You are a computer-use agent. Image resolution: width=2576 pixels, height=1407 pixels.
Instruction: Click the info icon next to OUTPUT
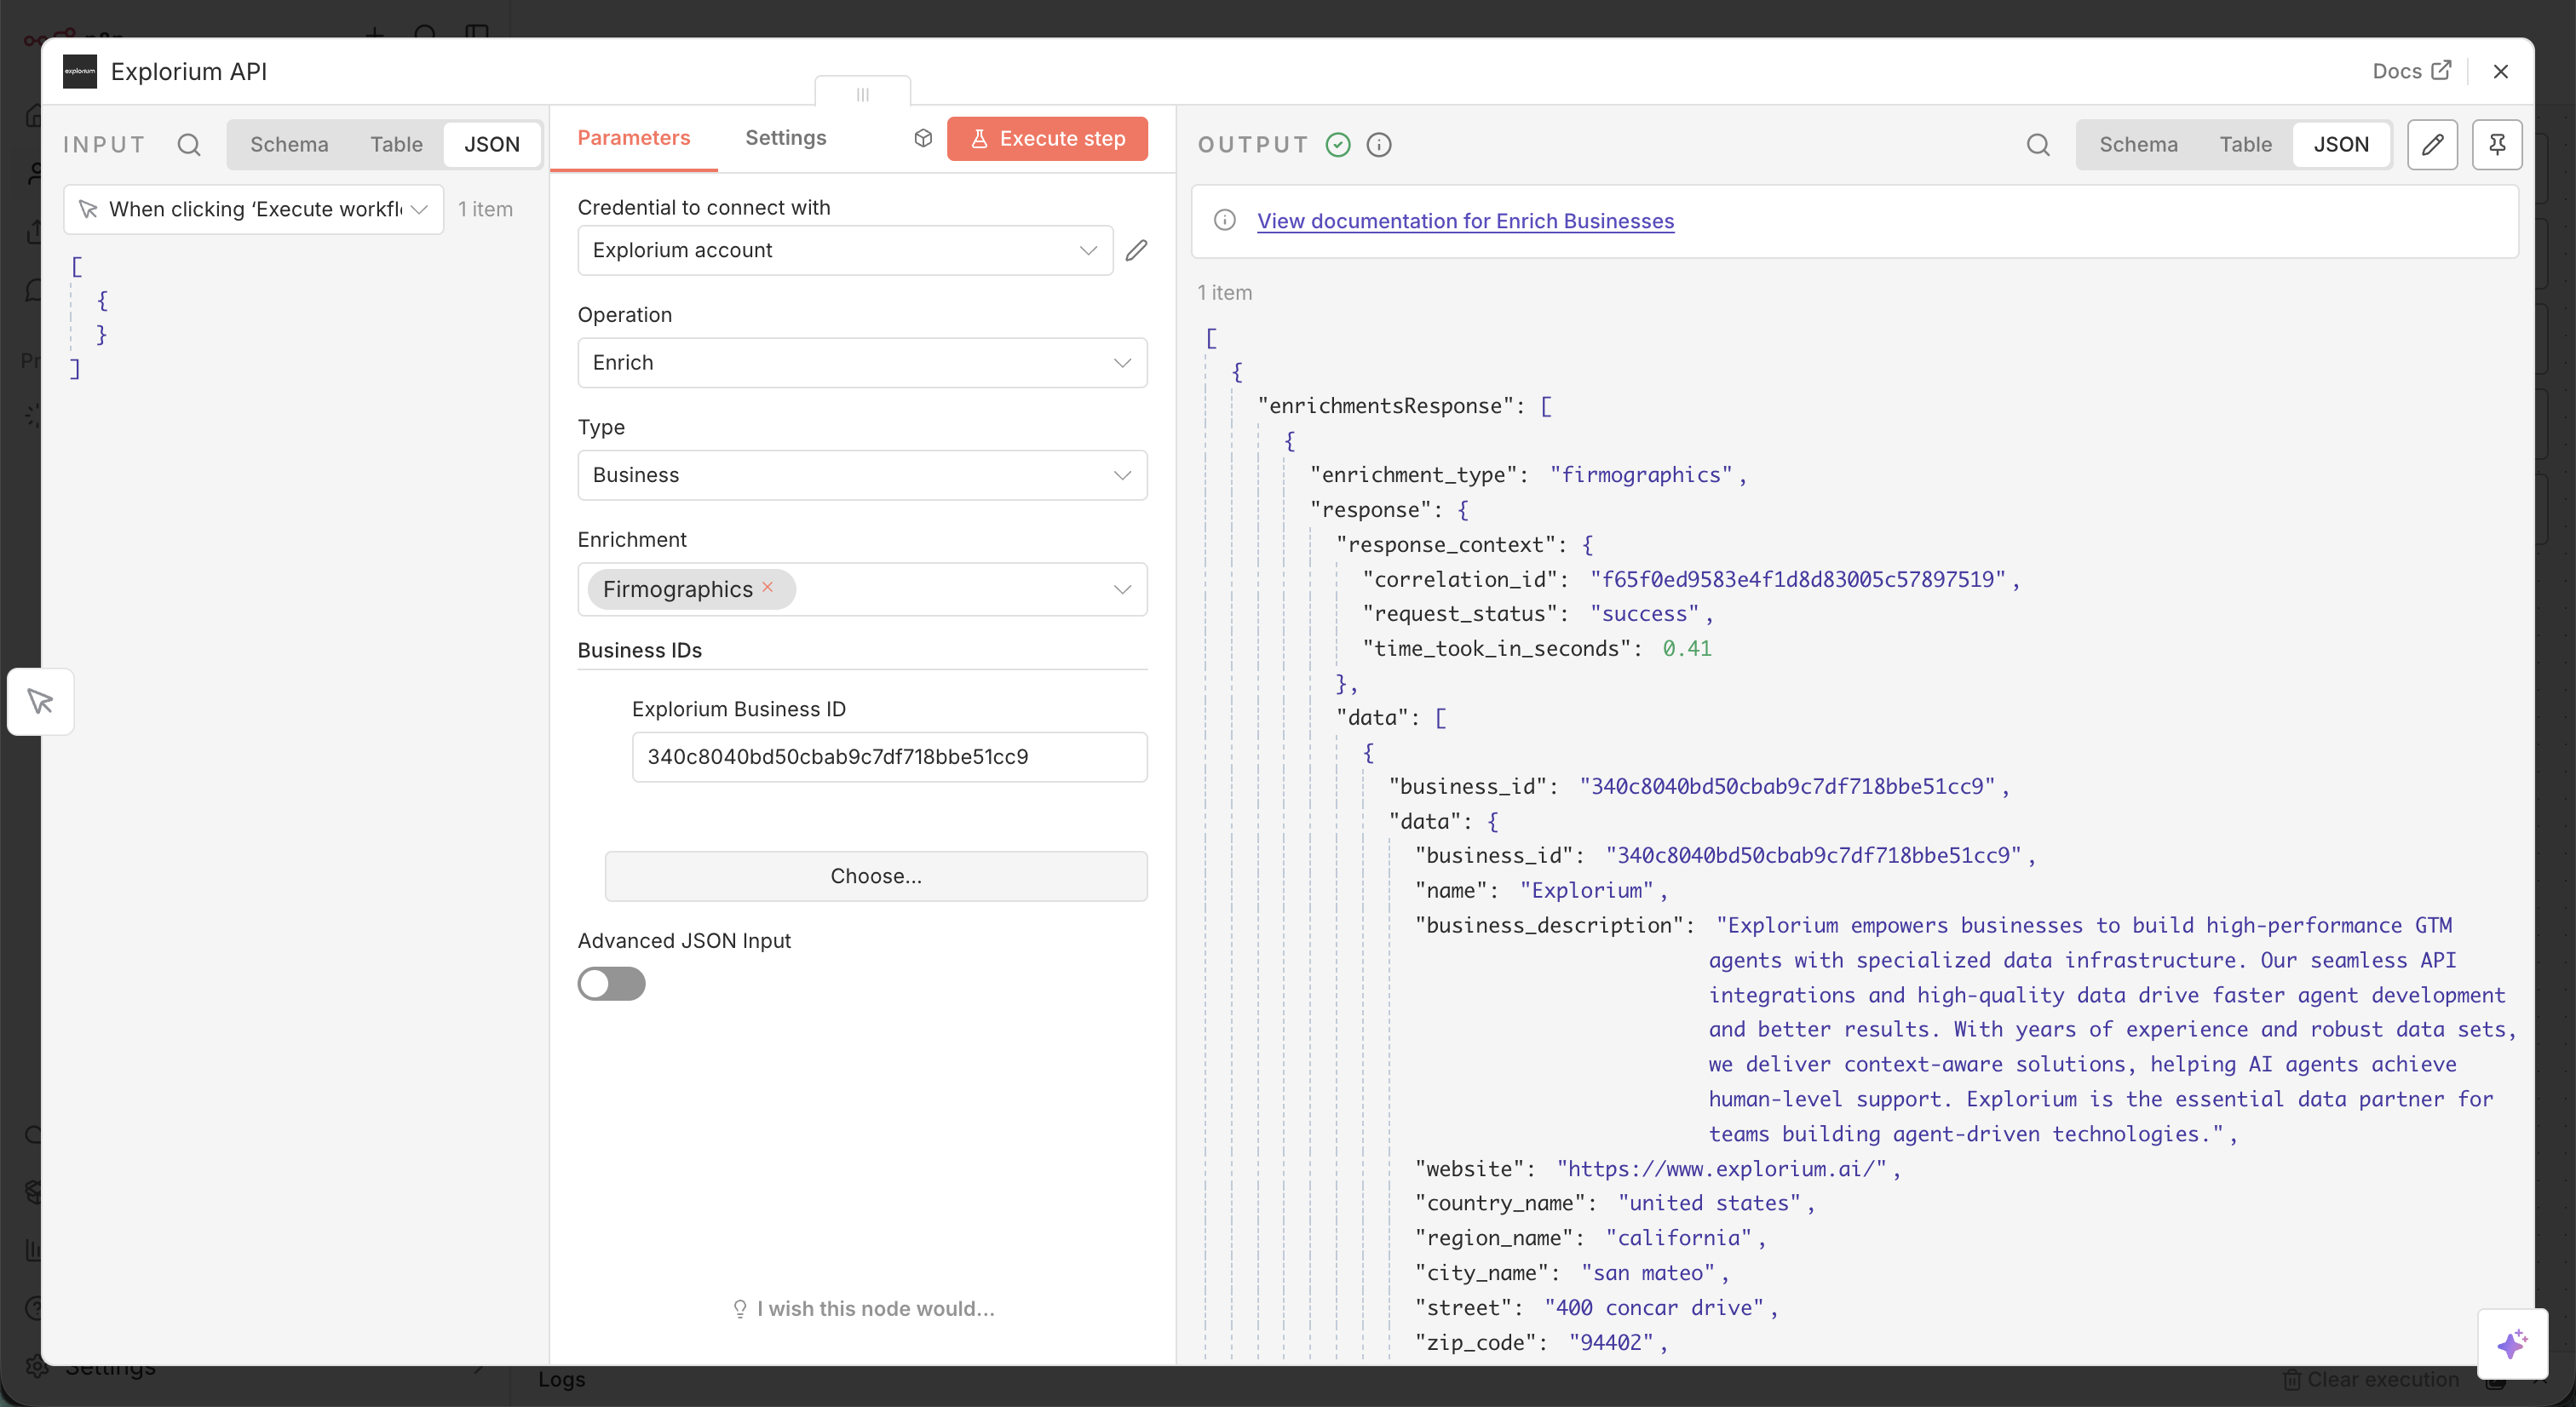(x=1379, y=145)
